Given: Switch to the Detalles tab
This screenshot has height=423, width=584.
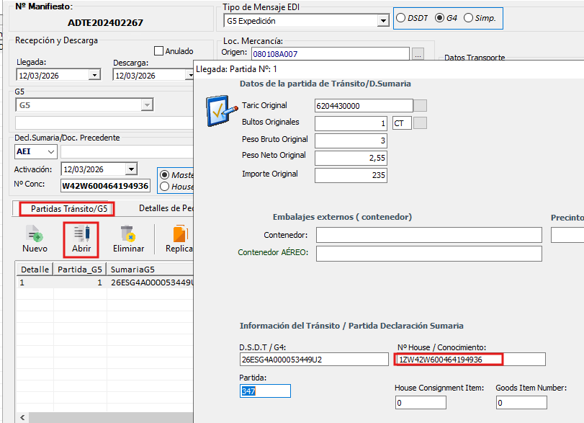Looking at the screenshot, I should point(166,208).
